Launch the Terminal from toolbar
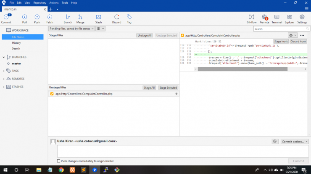The height and width of the screenshot is (174, 311). (x=277, y=19)
